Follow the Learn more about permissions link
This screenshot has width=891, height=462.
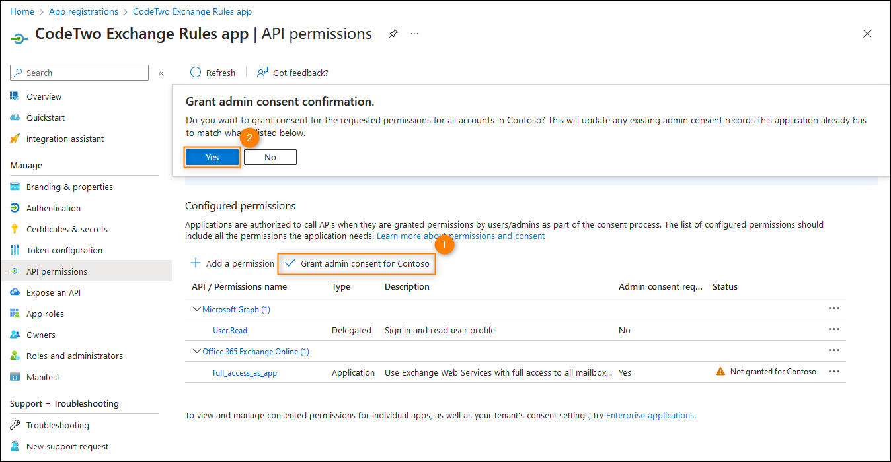coord(461,236)
